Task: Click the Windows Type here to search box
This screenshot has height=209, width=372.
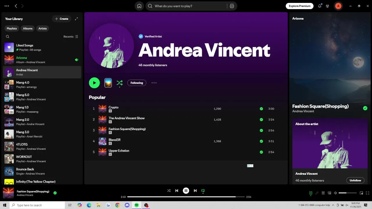Action: (37, 205)
